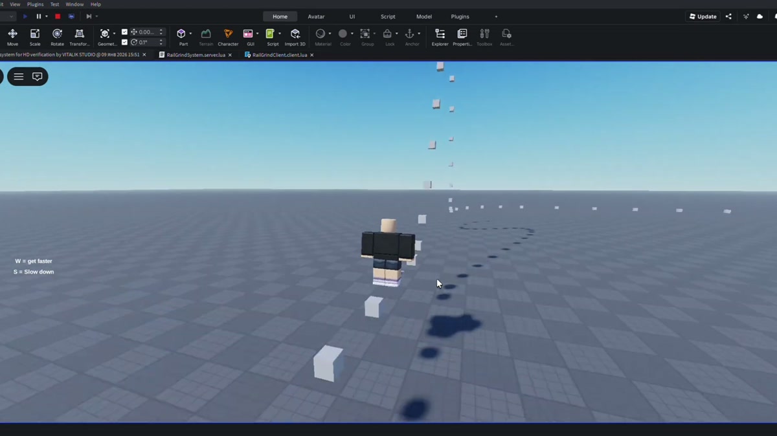Pause the running playtest

point(39,17)
